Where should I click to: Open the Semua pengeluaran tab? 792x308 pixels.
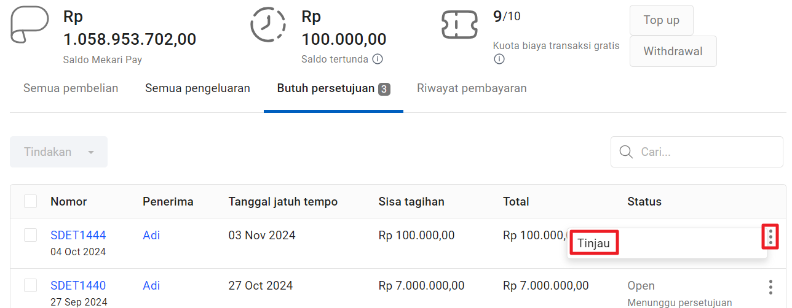click(197, 88)
